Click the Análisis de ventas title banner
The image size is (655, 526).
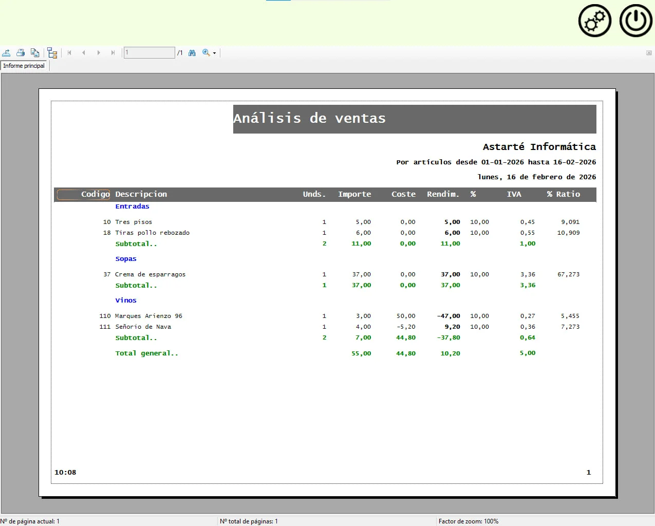tap(414, 119)
